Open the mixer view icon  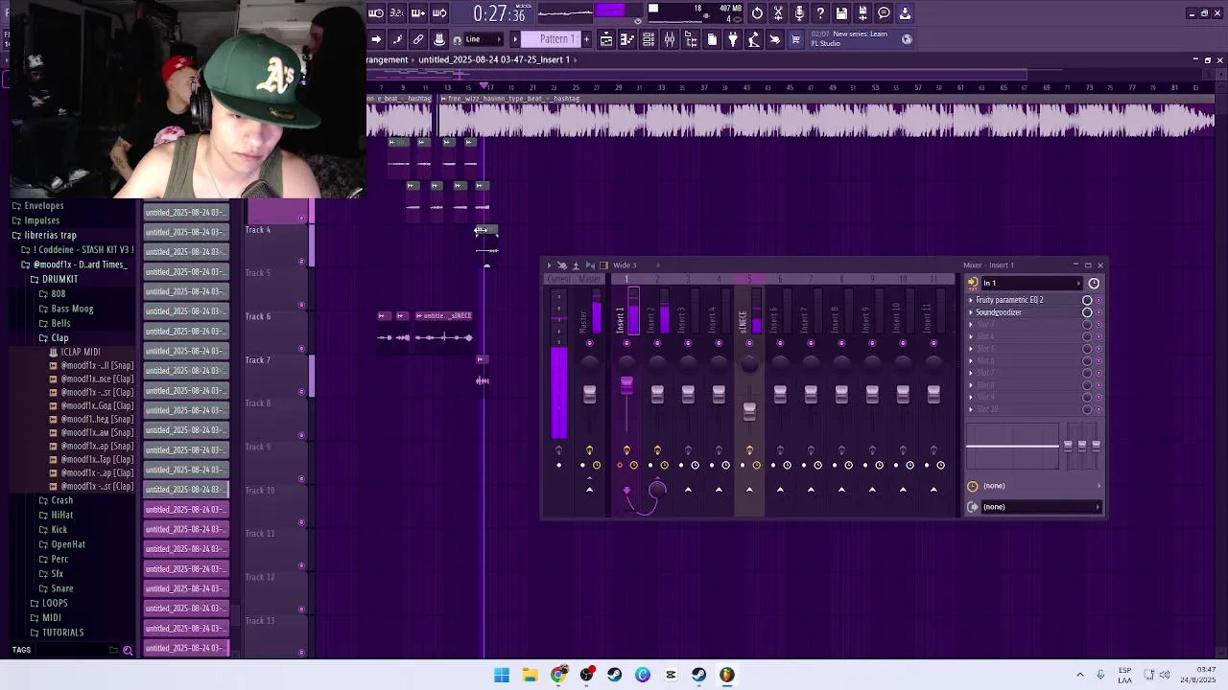coord(670,39)
